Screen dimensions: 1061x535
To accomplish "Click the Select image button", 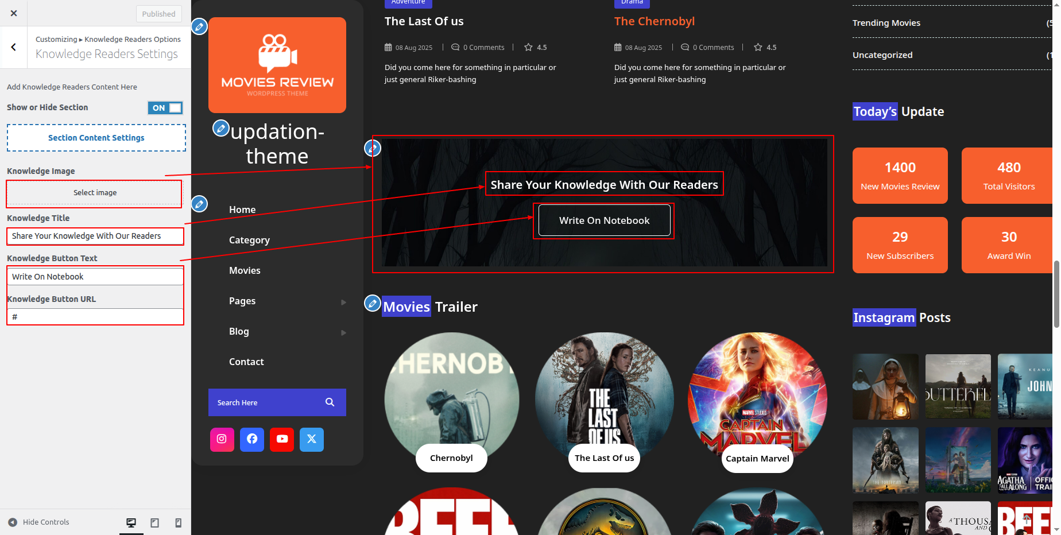I will tap(95, 193).
